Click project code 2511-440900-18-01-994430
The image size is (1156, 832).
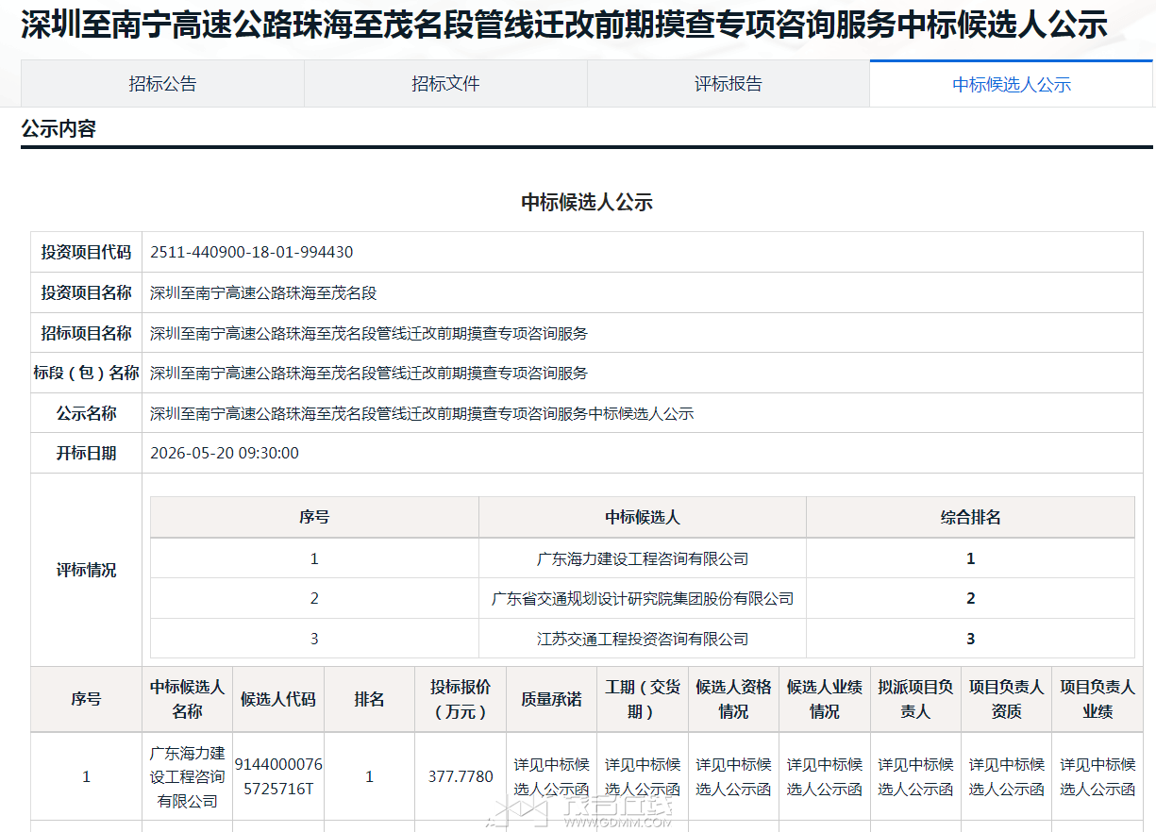(252, 253)
